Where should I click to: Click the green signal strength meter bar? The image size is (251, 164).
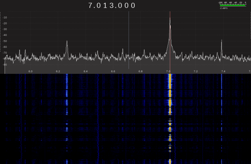point(233,5)
